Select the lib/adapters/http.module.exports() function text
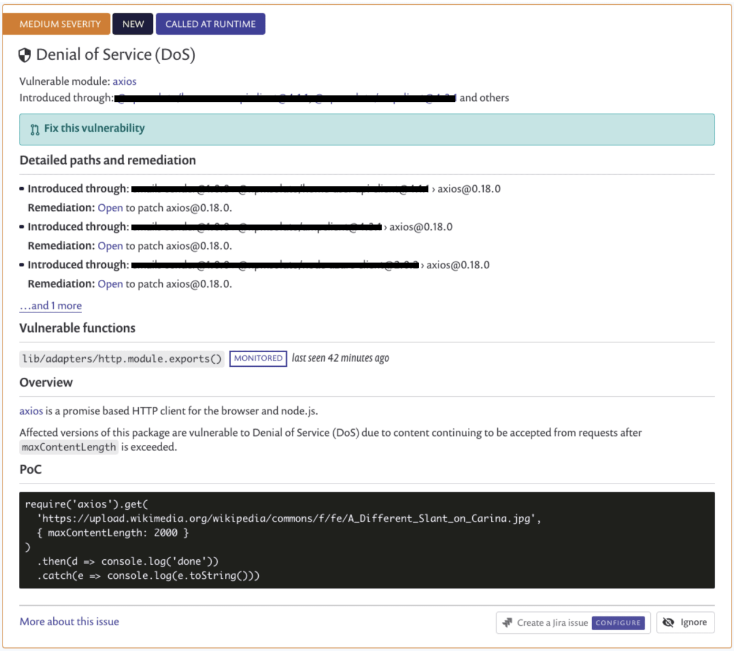 point(122,359)
